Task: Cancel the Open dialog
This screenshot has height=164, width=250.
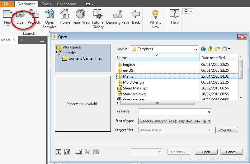Action: tap(231, 152)
